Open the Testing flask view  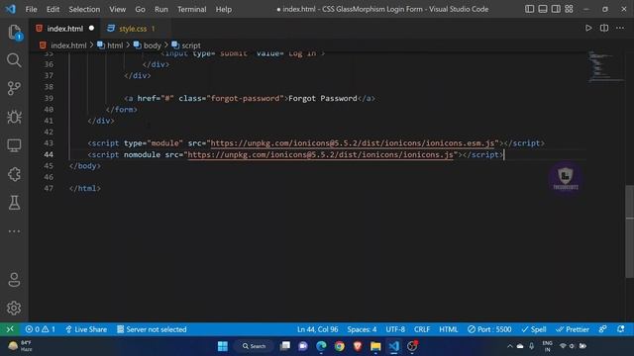[x=14, y=203]
